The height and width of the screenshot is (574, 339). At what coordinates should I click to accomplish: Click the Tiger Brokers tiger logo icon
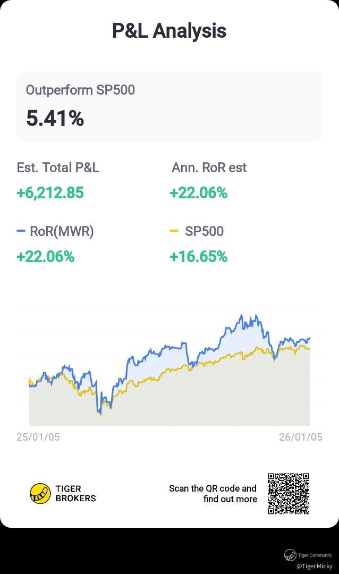point(40,494)
